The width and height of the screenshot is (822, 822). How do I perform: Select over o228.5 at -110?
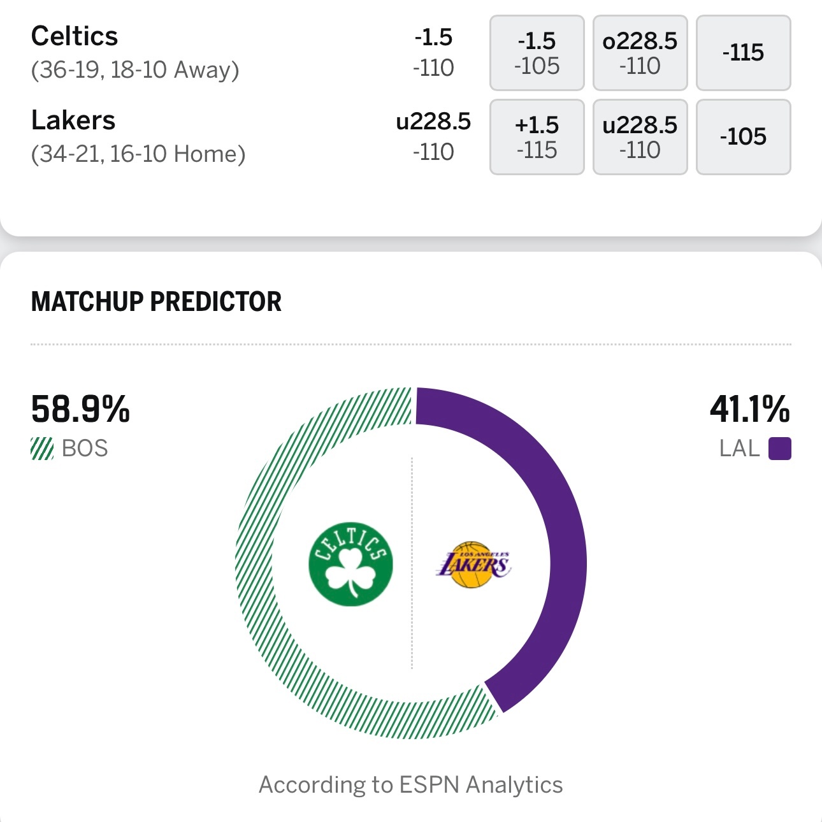pyautogui.click(x=640, y=53)
